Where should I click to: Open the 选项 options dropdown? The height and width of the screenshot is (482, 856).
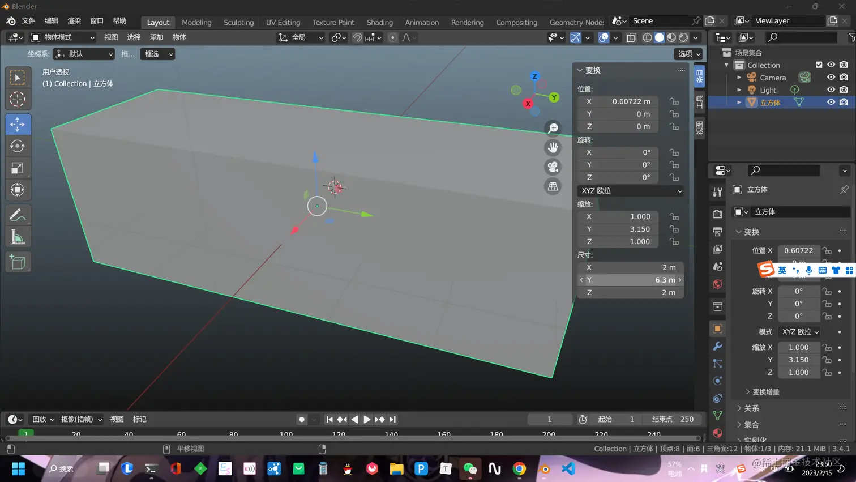coord(689,54)
